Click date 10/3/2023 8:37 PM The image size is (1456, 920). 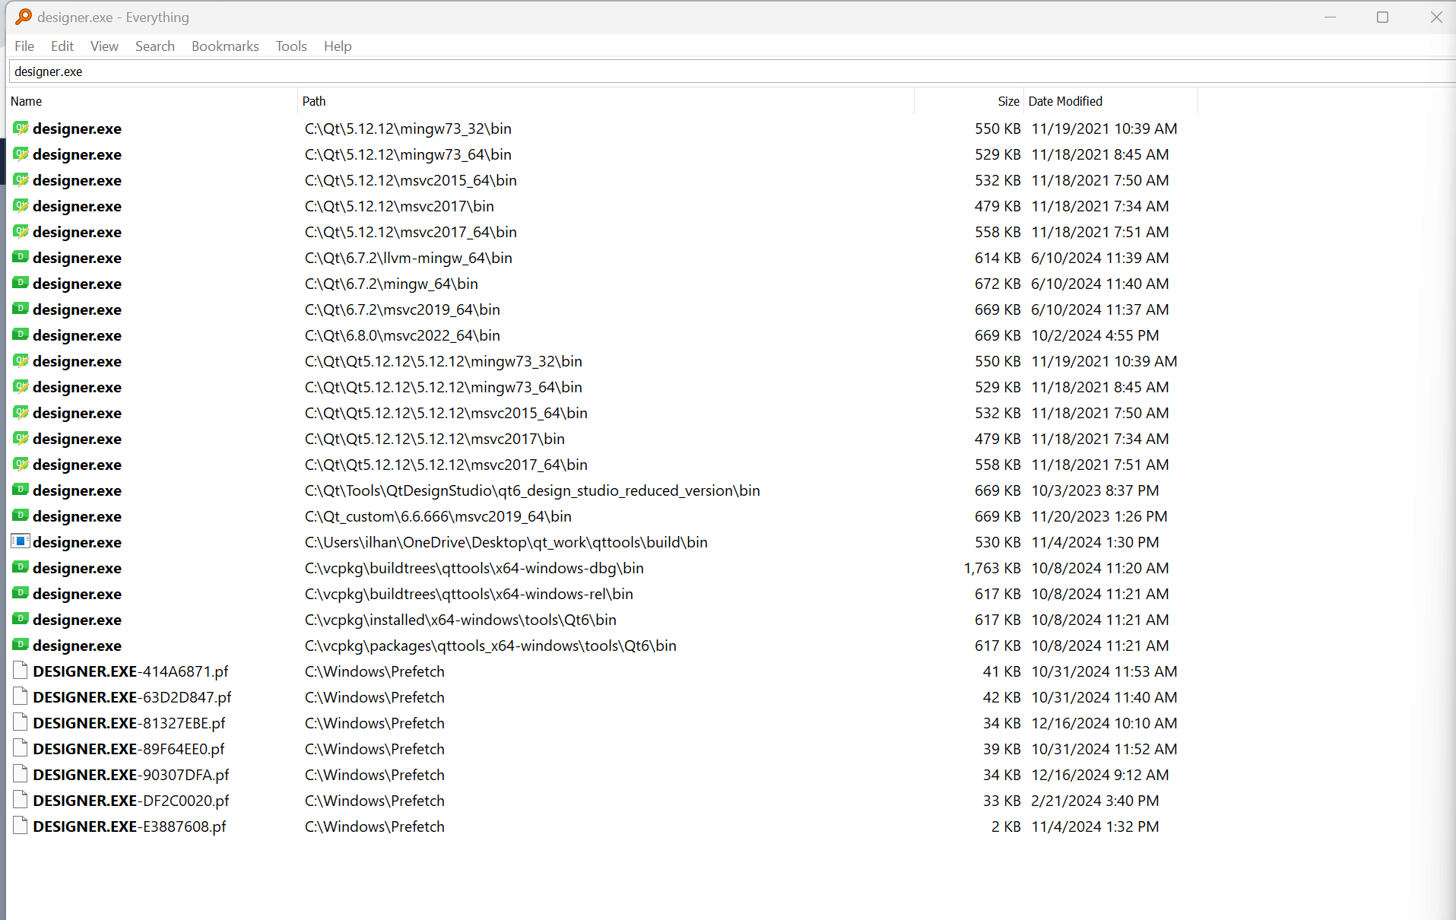point(1095,490)
